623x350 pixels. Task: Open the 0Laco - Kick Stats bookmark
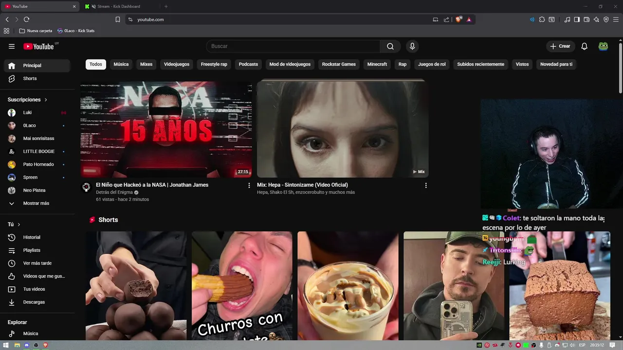pyautogui.click(x=76, y=31)
